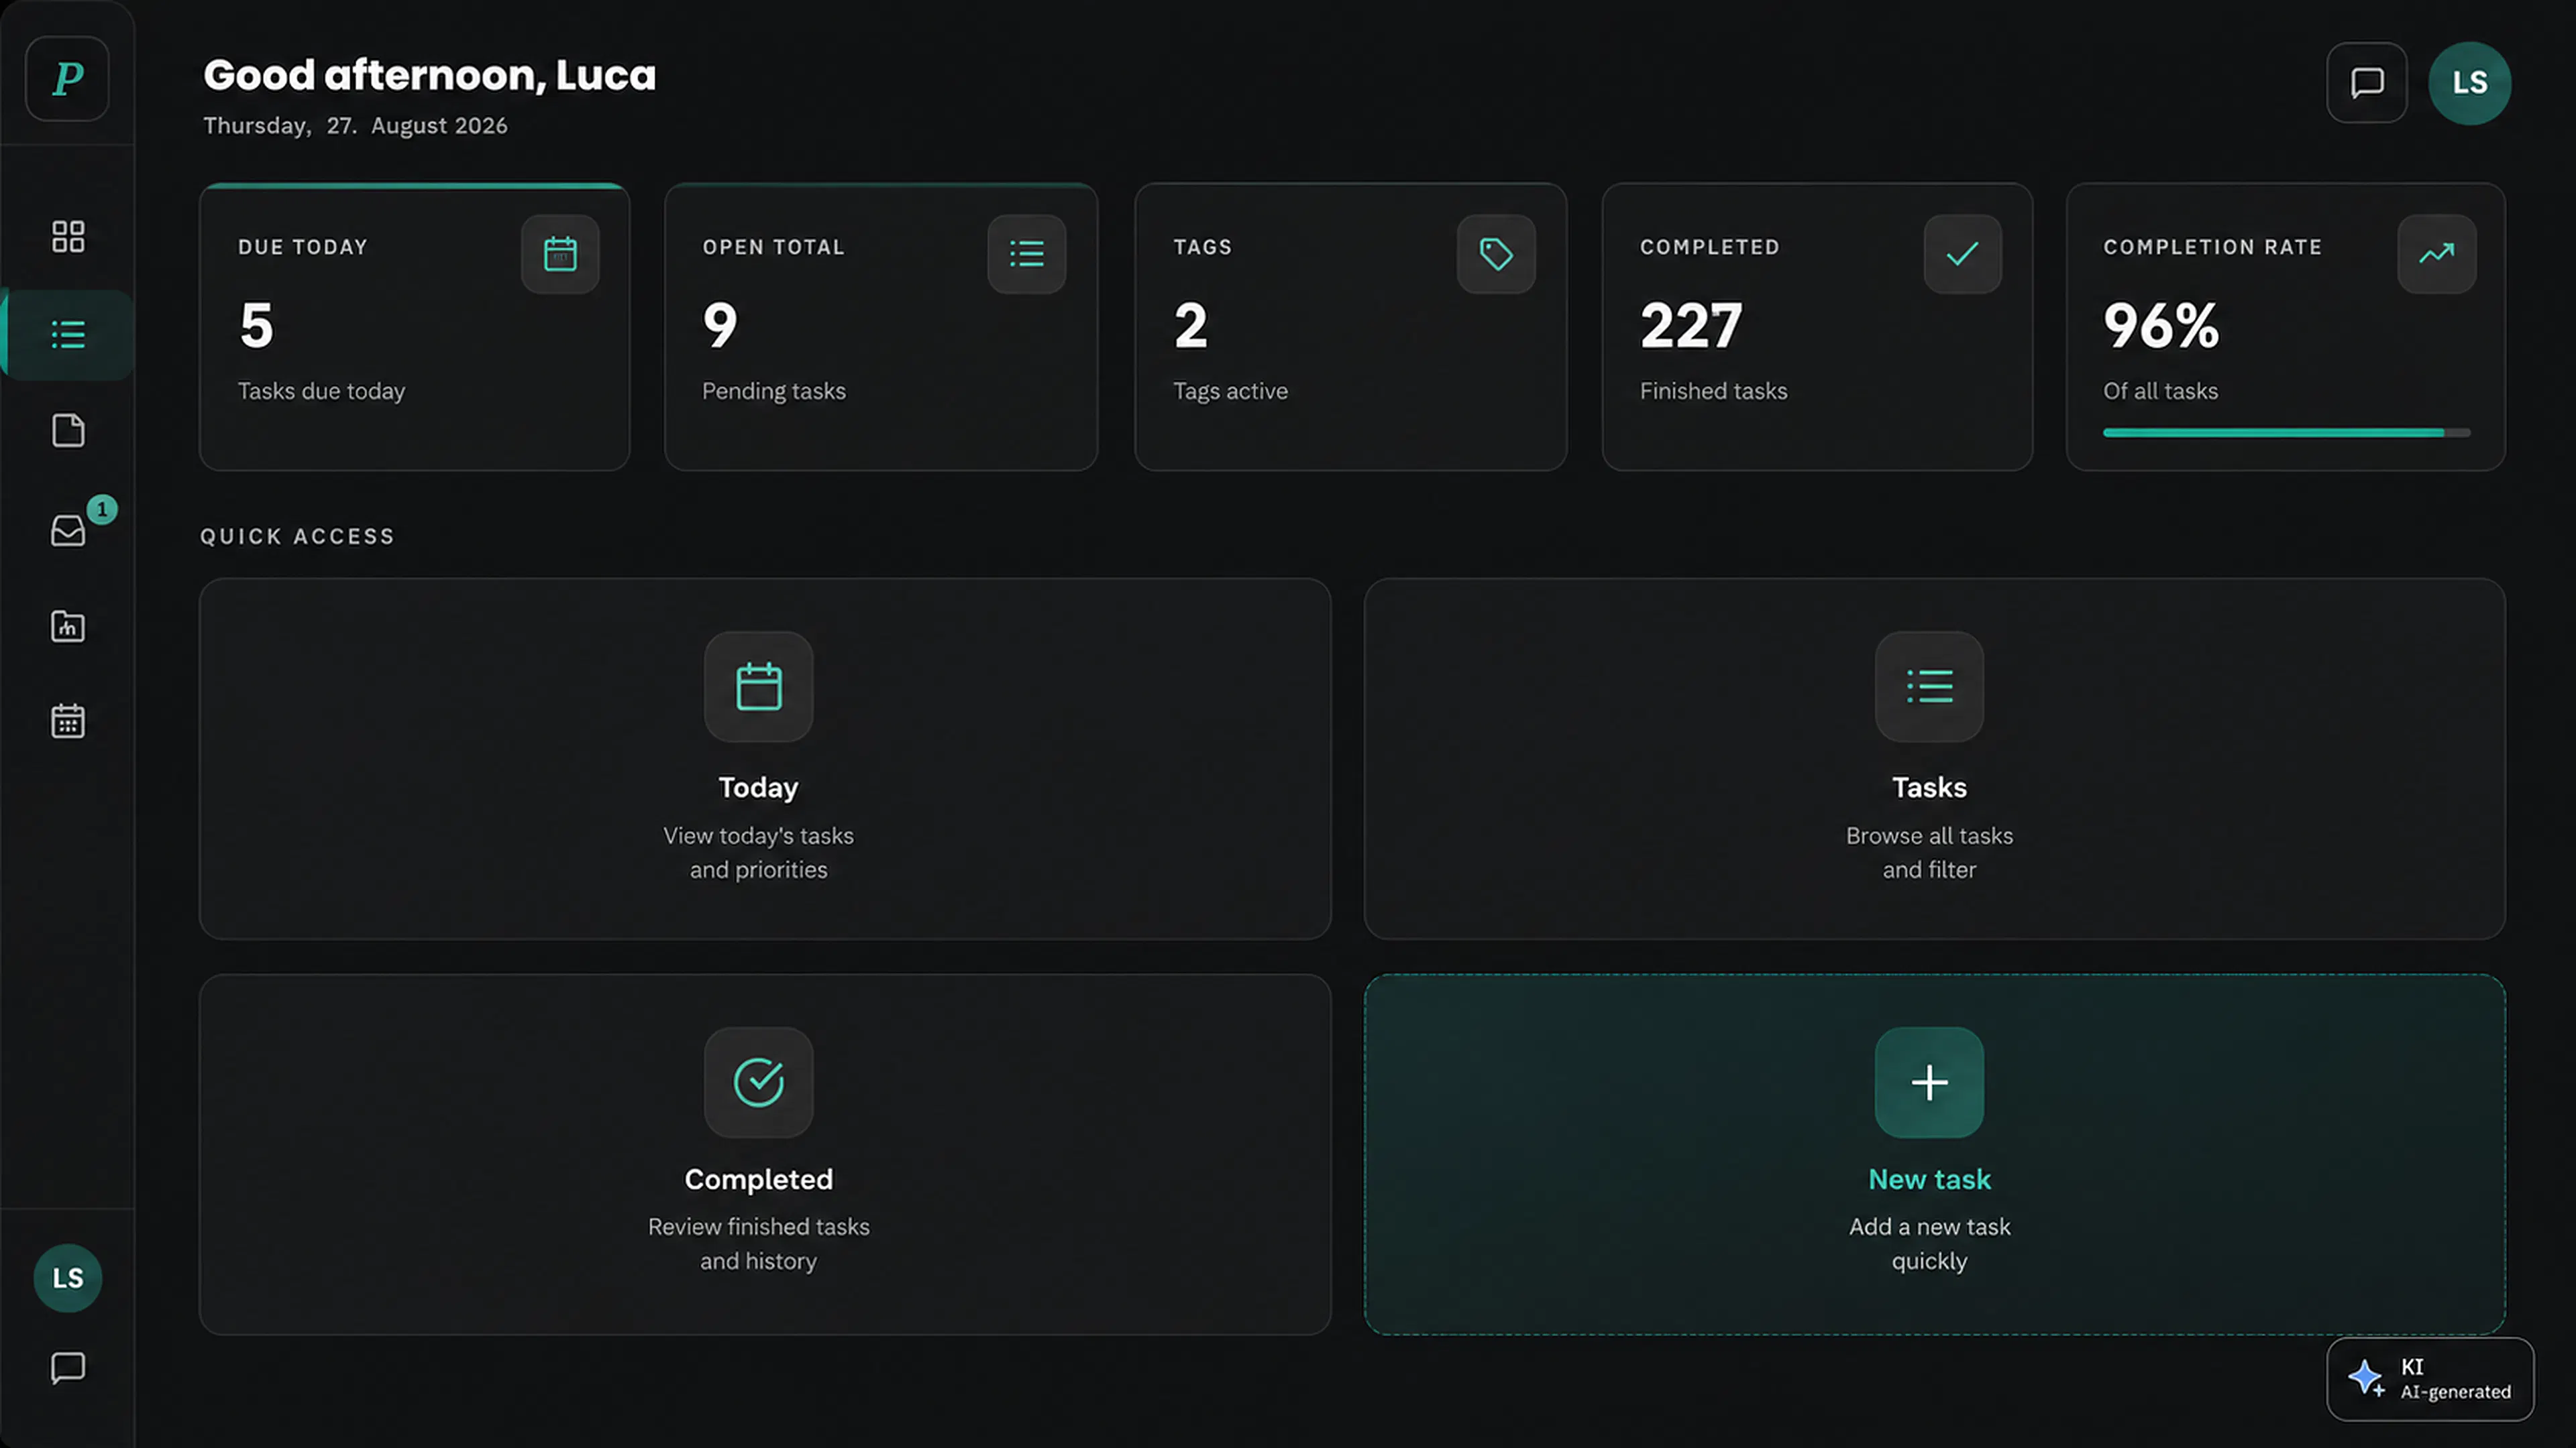Click the calendar icon on Due Today card
2576x1448 pixels.
[560, 254]
